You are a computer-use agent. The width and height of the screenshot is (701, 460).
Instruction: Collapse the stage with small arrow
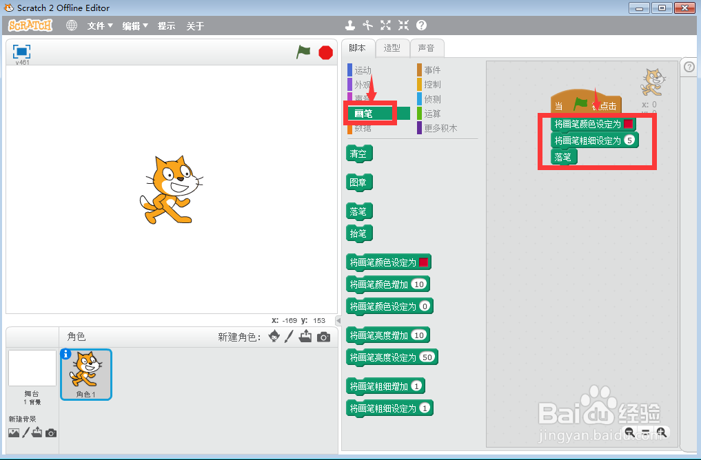tap(338, 320)
